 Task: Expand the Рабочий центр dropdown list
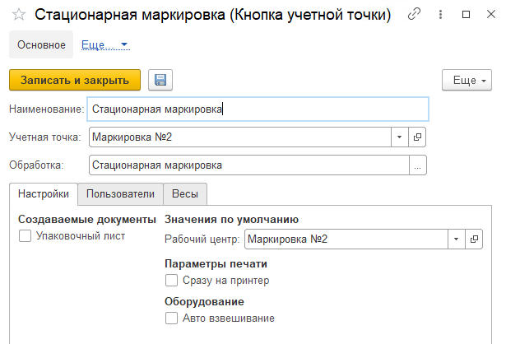[456, 239]
